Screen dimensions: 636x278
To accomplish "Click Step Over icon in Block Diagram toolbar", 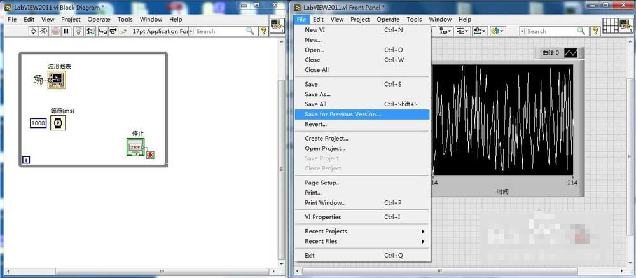I will [113, 31].
